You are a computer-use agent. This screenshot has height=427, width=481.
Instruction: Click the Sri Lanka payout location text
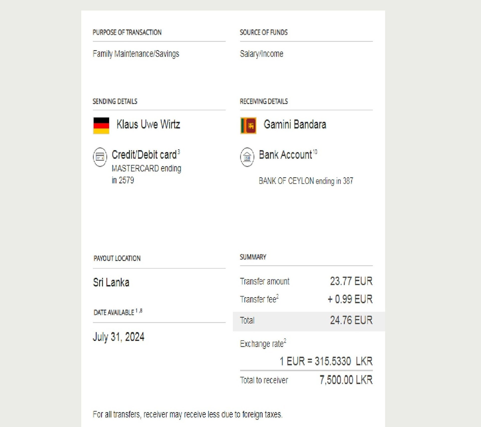point(111,282)
